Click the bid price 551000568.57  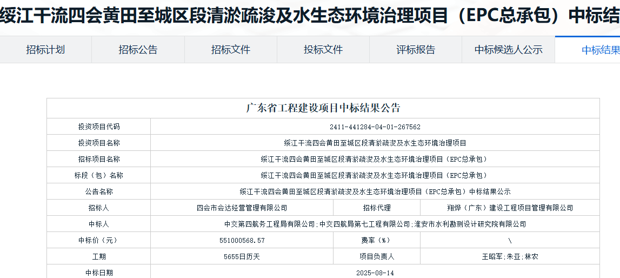pos(242,240)
